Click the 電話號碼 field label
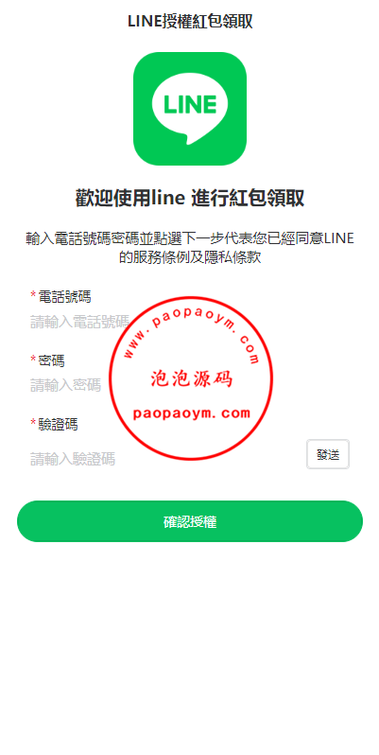The image size is (379, 755). (x=64, y=297)
